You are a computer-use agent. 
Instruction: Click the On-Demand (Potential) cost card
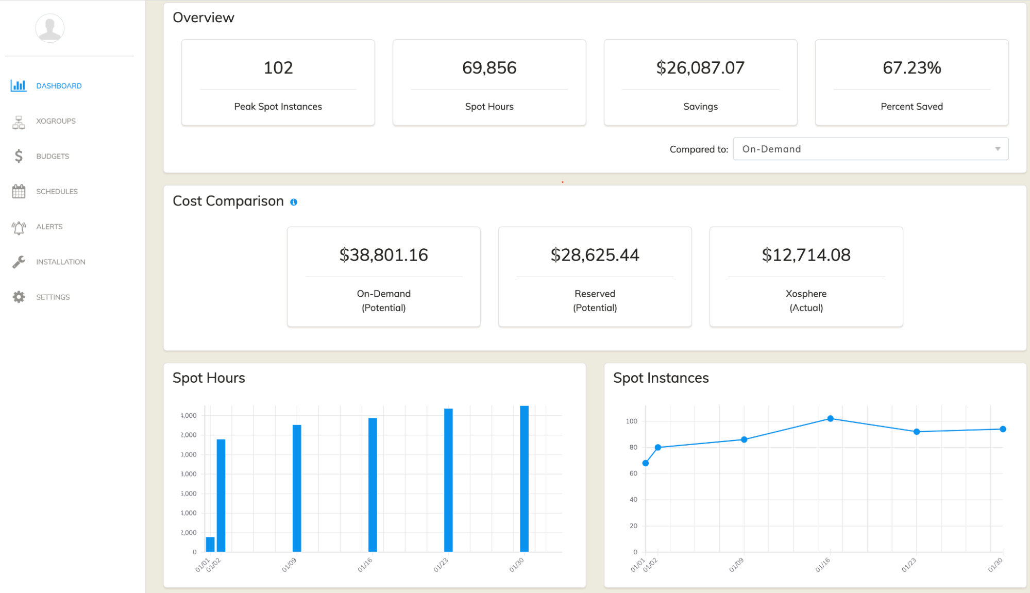384,277
